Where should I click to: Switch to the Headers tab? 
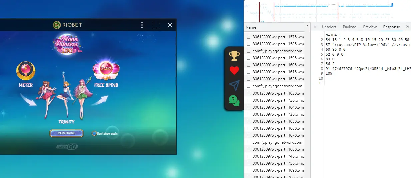pyautogui.click(x=329, y=27)
